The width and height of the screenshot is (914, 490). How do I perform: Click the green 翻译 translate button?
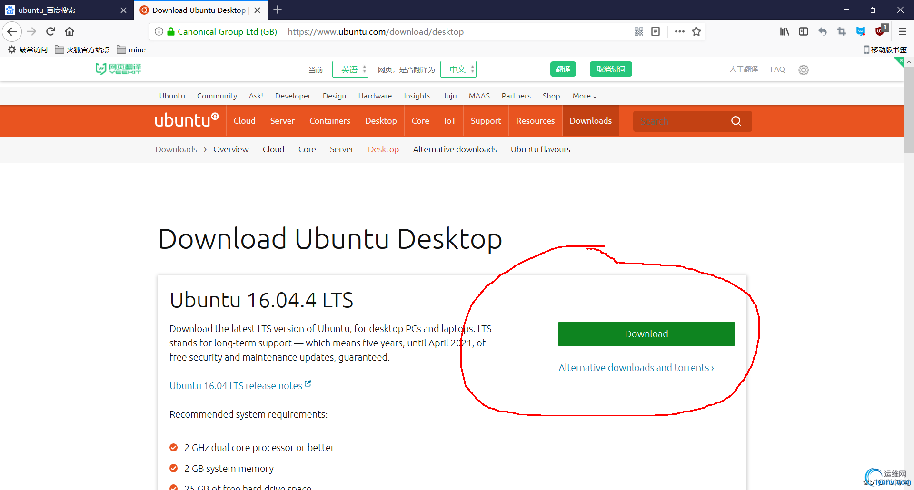pyautogui.click(x=563, y=69)
